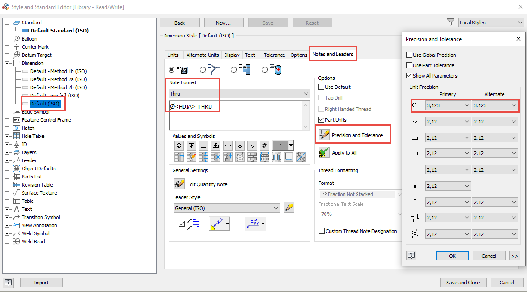Click the Apply to All icon
The height and width of the screenshot is (292, 527).
[324, 153]
